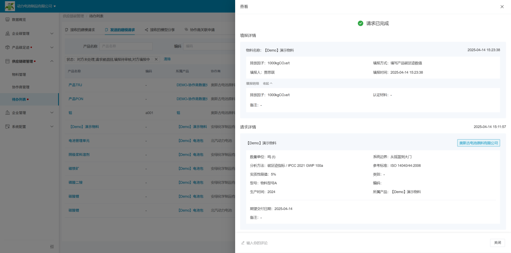This screenshot has height=253, width=511.
Task: Click the 产品碳足迹 cube icon
Action: click(7, 47)
